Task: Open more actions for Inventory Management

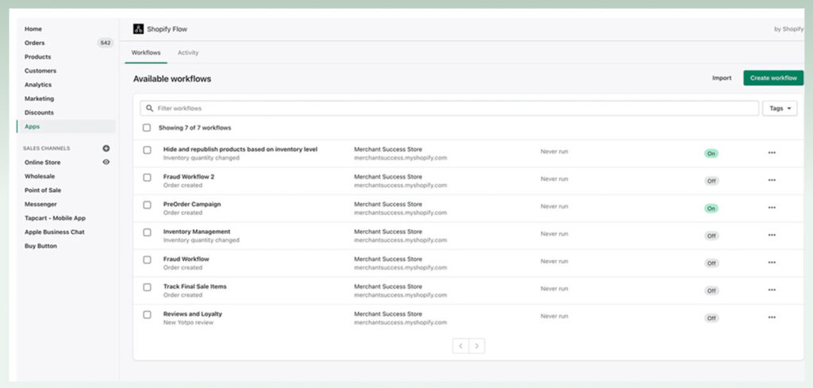Action: (x=772, y=235)
